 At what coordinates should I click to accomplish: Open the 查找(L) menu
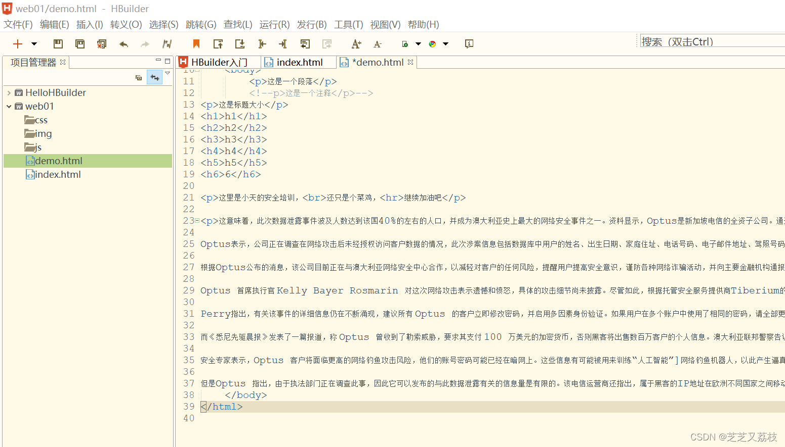[x=238, y=24]
